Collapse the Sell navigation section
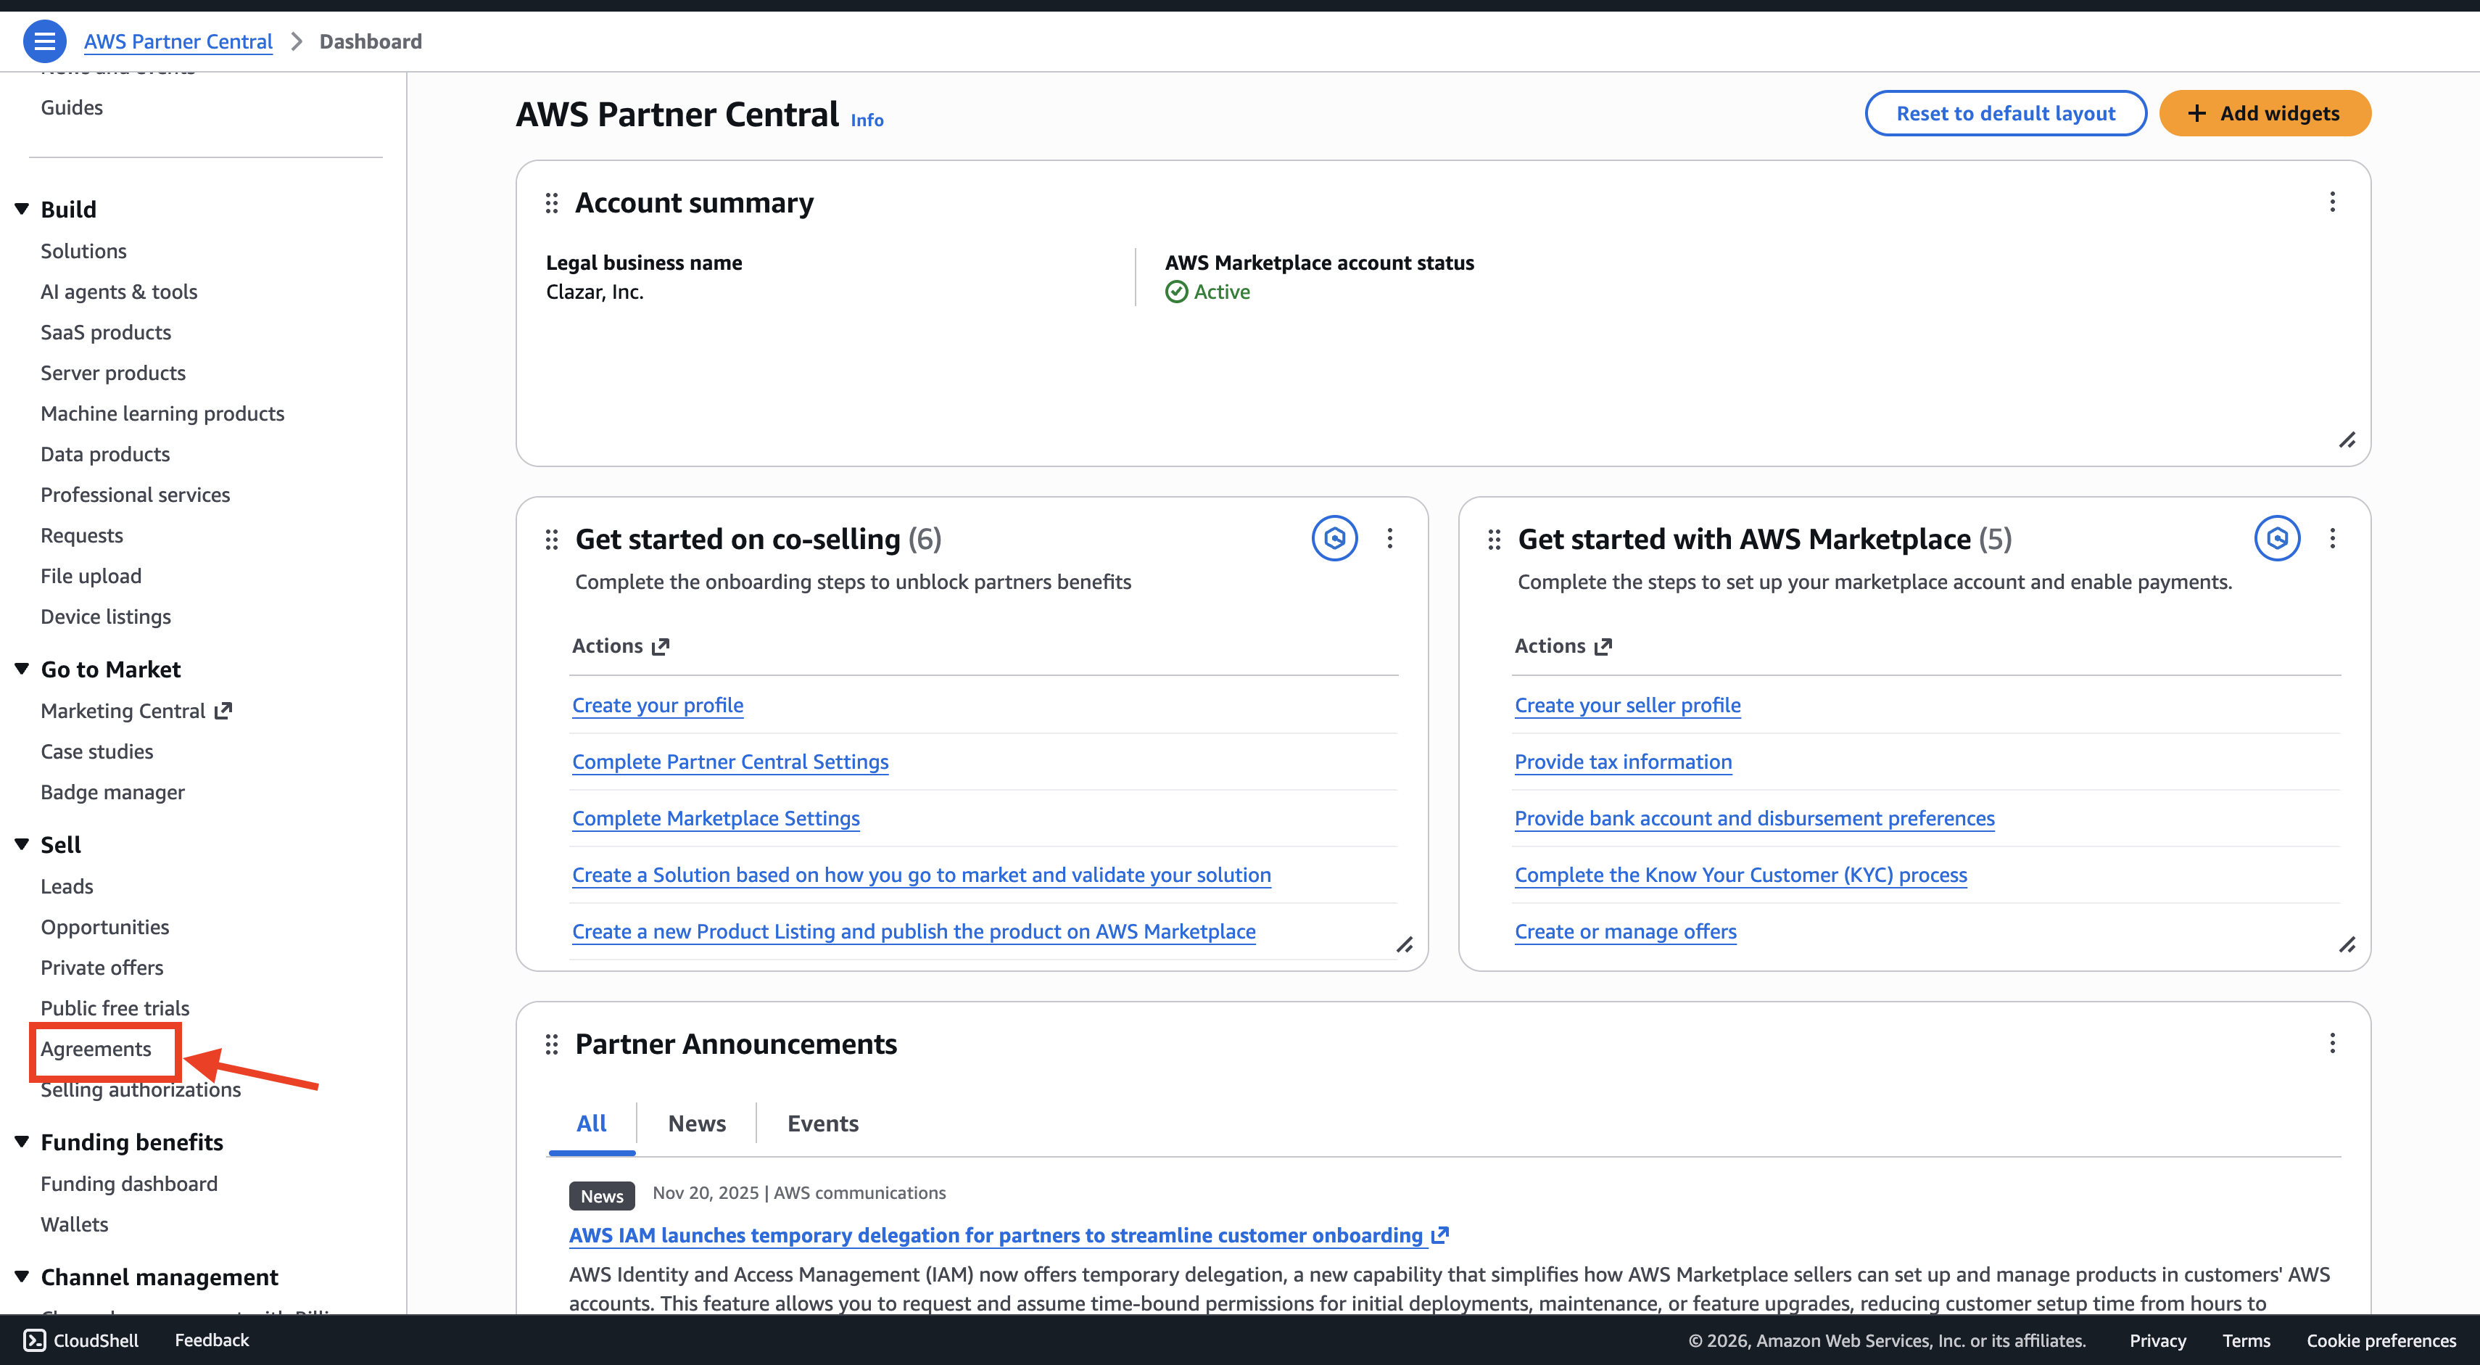The width and height of the screenshot is (2480, 1365). (21, 844)
